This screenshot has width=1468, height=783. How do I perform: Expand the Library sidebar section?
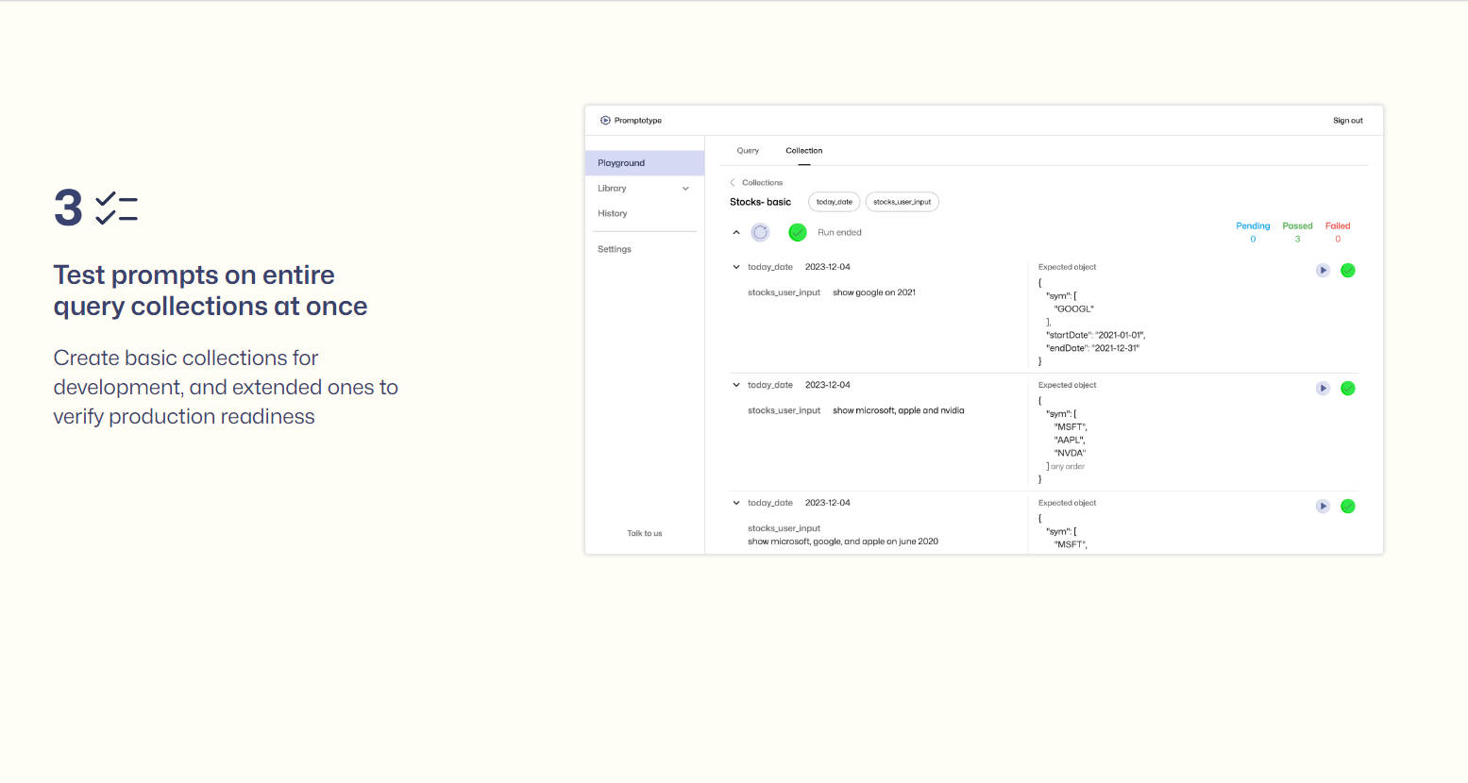pos(685,189)
